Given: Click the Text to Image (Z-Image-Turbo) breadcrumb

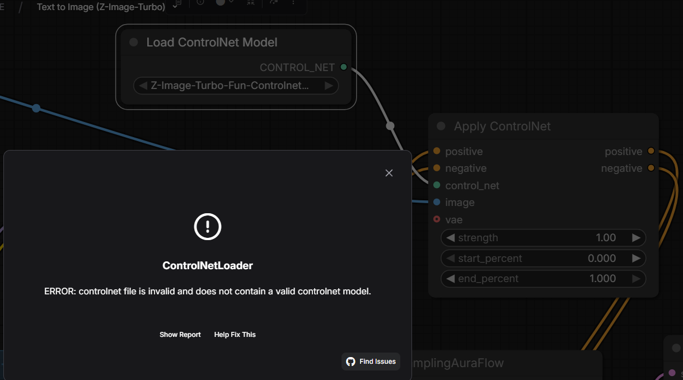Looking at the screenshot, I should [101, 7].
